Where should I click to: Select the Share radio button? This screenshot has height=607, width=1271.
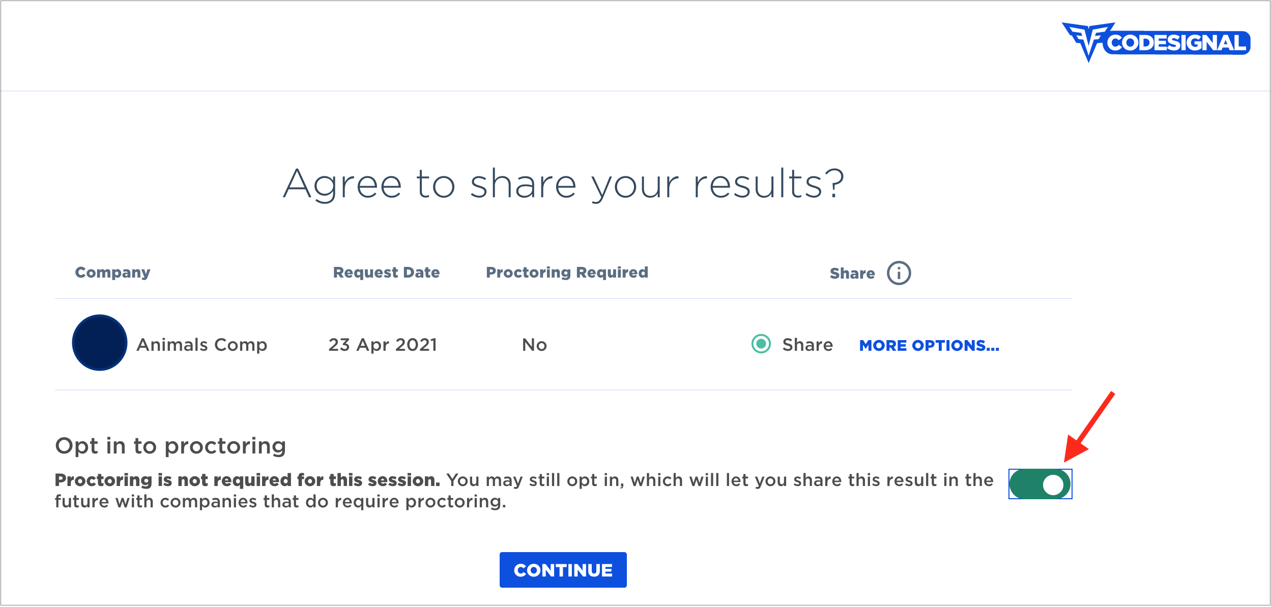(x=761, y=344)
